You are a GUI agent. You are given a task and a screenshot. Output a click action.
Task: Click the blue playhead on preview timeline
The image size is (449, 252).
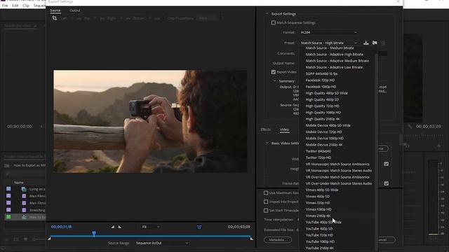[94, 233]
